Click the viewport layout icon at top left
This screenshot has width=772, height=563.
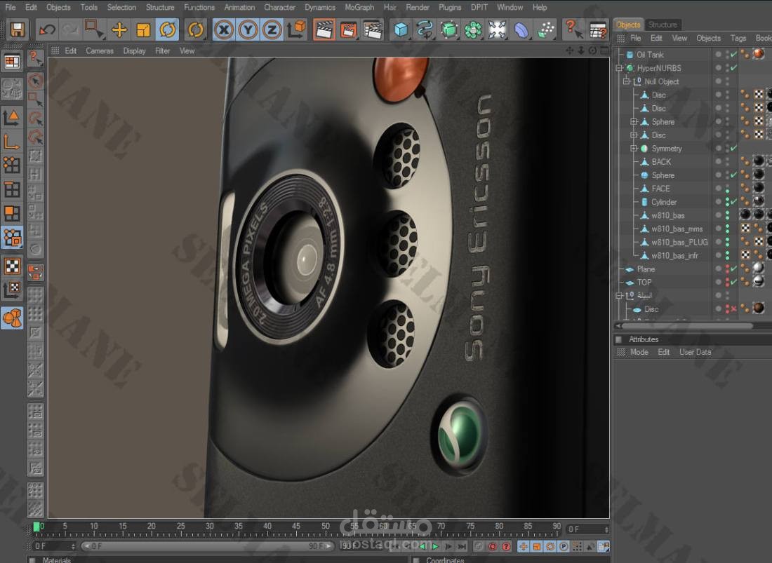point(12,62)
